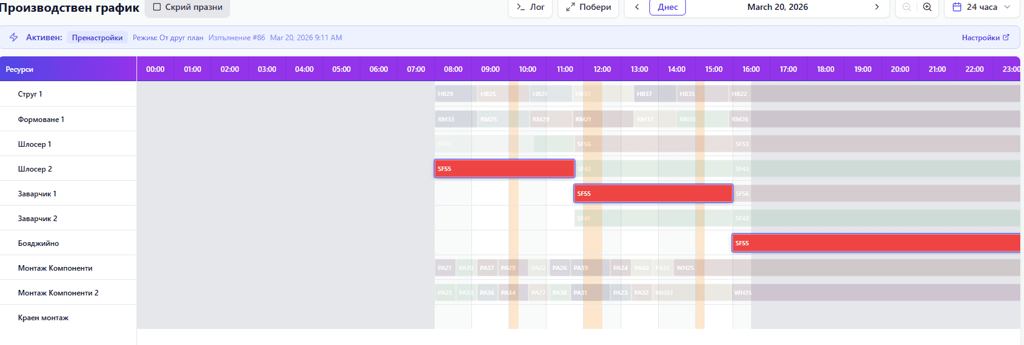
Task: Click the Краен монтаж resource row label
Action: (x=43, y=318)
